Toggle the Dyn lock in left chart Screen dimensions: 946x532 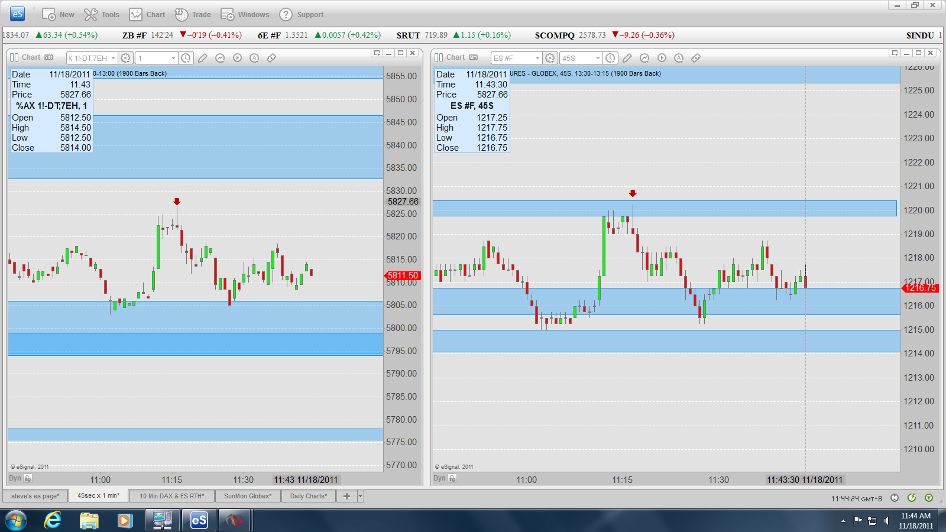(x=28, y=478)
